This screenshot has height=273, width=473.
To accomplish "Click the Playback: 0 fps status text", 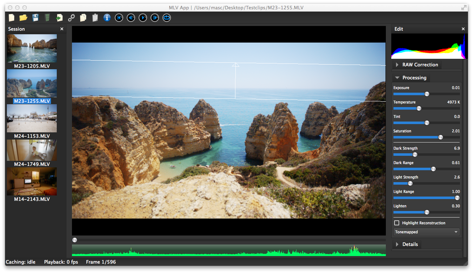I will pyautogui.click(x=61, y=262).
